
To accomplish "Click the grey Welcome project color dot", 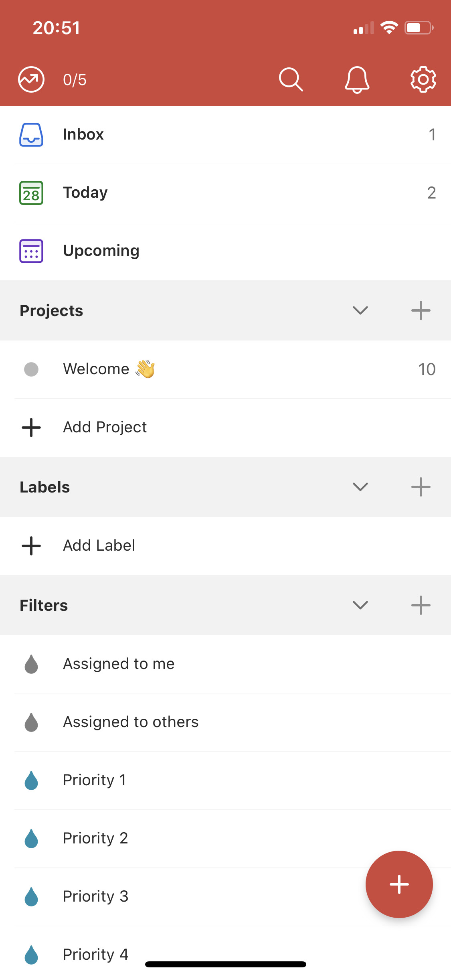I will pos(31,369).
